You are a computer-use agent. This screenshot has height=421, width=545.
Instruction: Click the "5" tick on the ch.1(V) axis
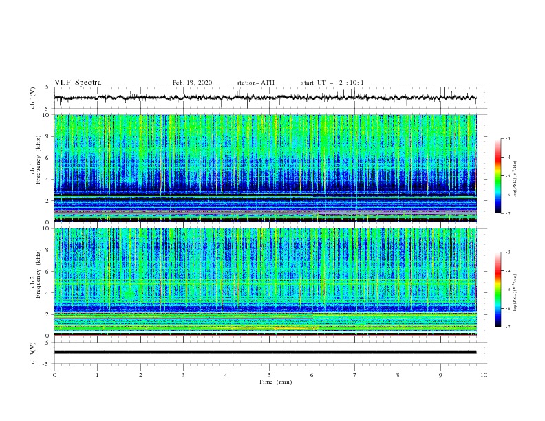48,87
